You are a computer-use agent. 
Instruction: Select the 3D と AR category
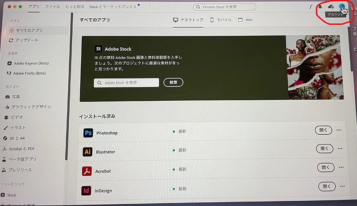point(14,138)
